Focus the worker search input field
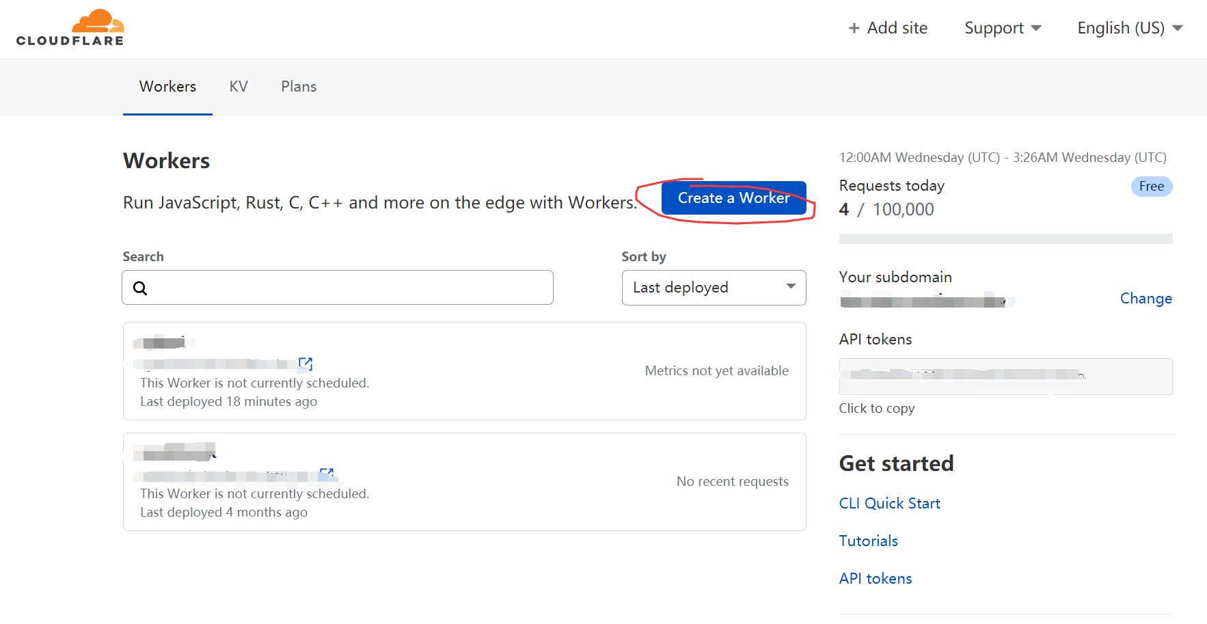This screenshot has height=624, width=1207. [338, 288]
